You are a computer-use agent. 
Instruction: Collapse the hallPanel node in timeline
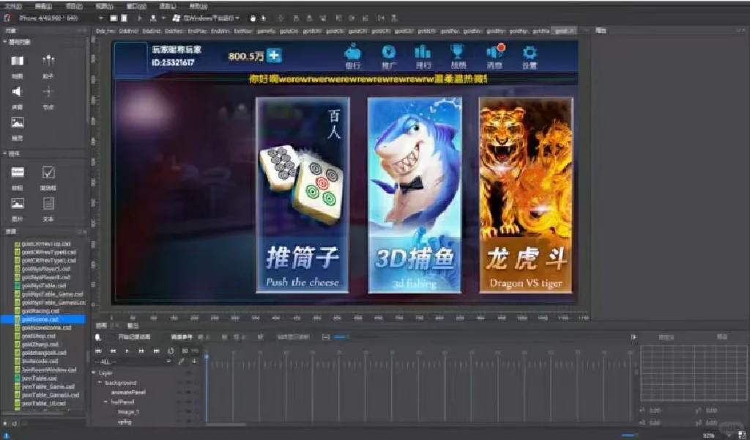coord(105,402)
